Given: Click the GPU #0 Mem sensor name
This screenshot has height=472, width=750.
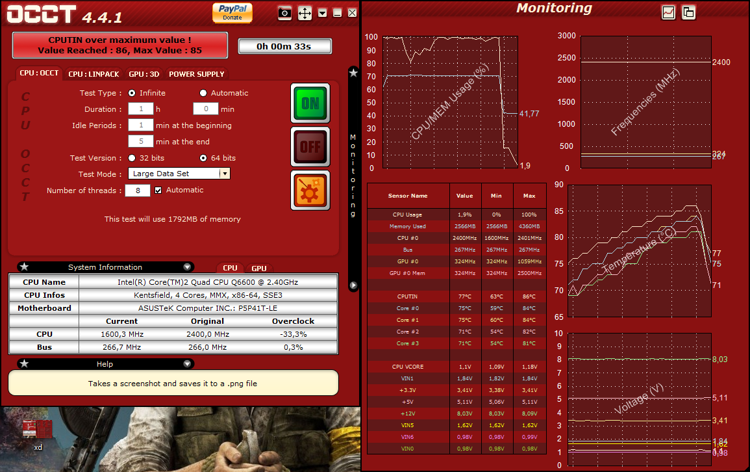Looking at the screenshot, I should (408, 273).
